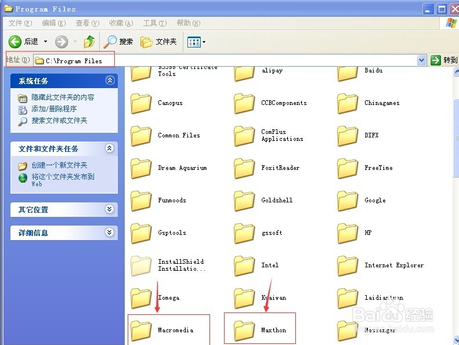
Task: Click the Forward arrow button
Action: click(62, 42)
